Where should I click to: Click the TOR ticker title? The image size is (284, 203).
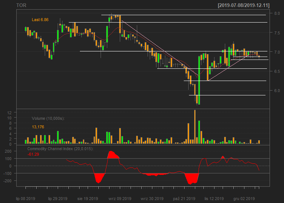point(21,5)
